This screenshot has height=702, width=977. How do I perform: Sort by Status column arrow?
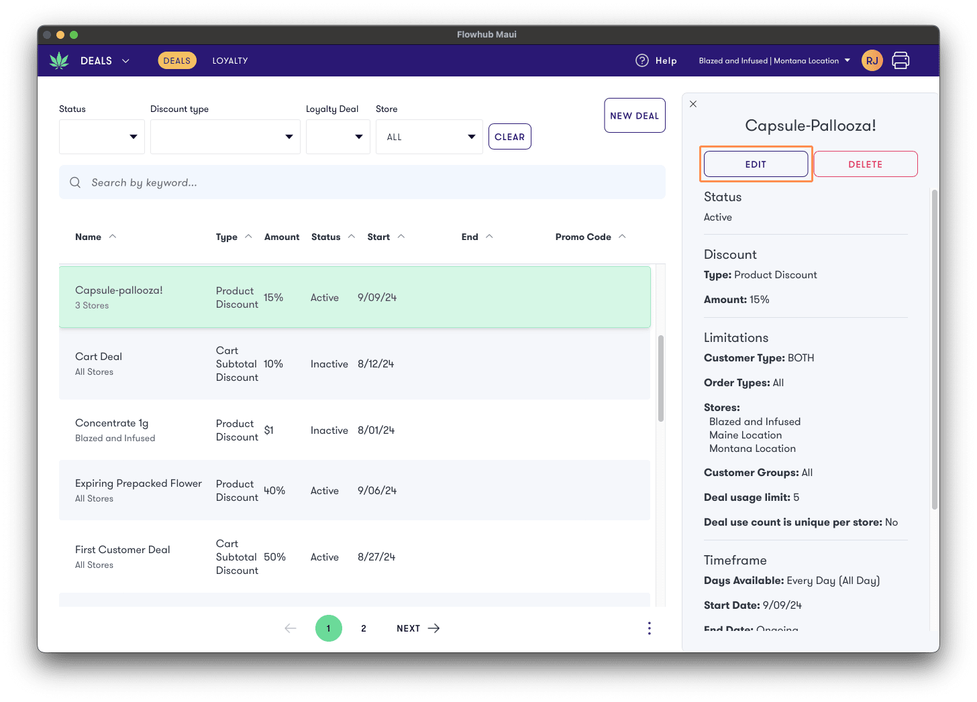351,236
